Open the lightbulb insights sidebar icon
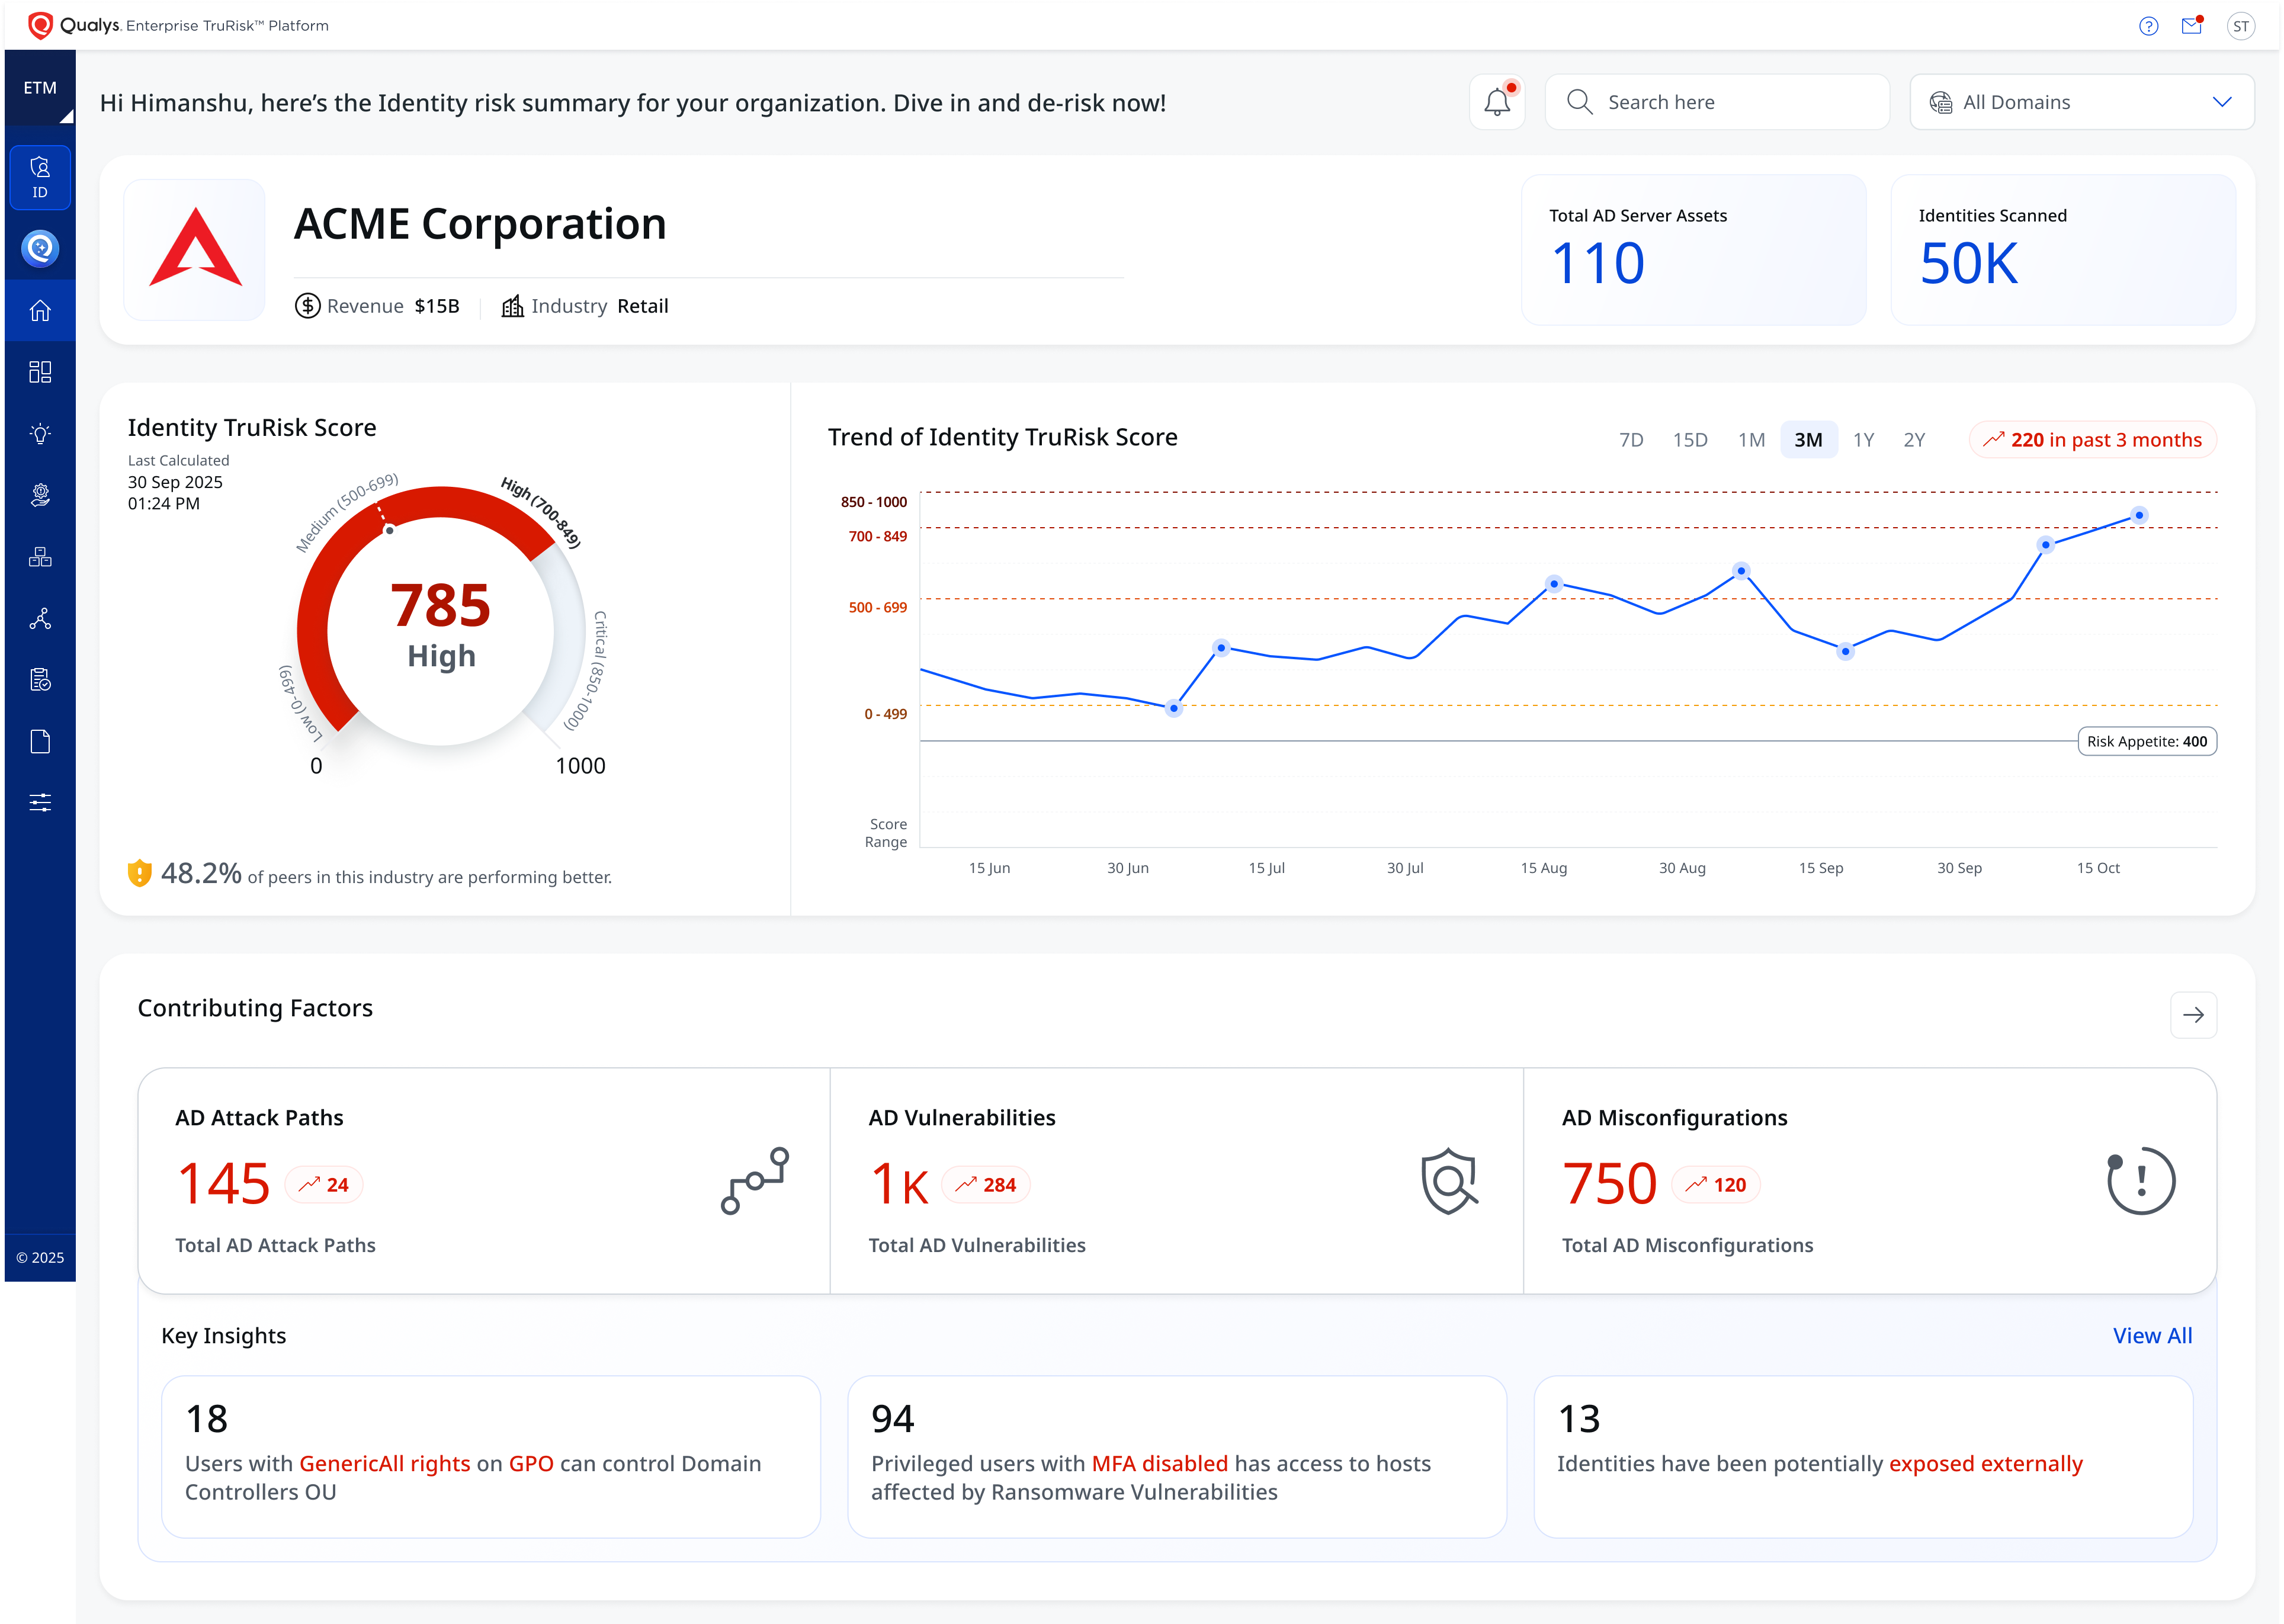 [40, 434]
